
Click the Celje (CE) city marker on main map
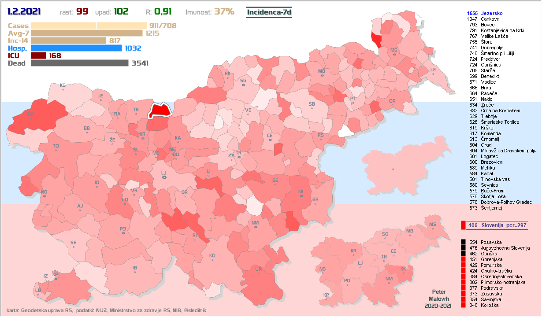click(270, 140)
